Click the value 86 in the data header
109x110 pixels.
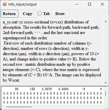coord(17,89)
